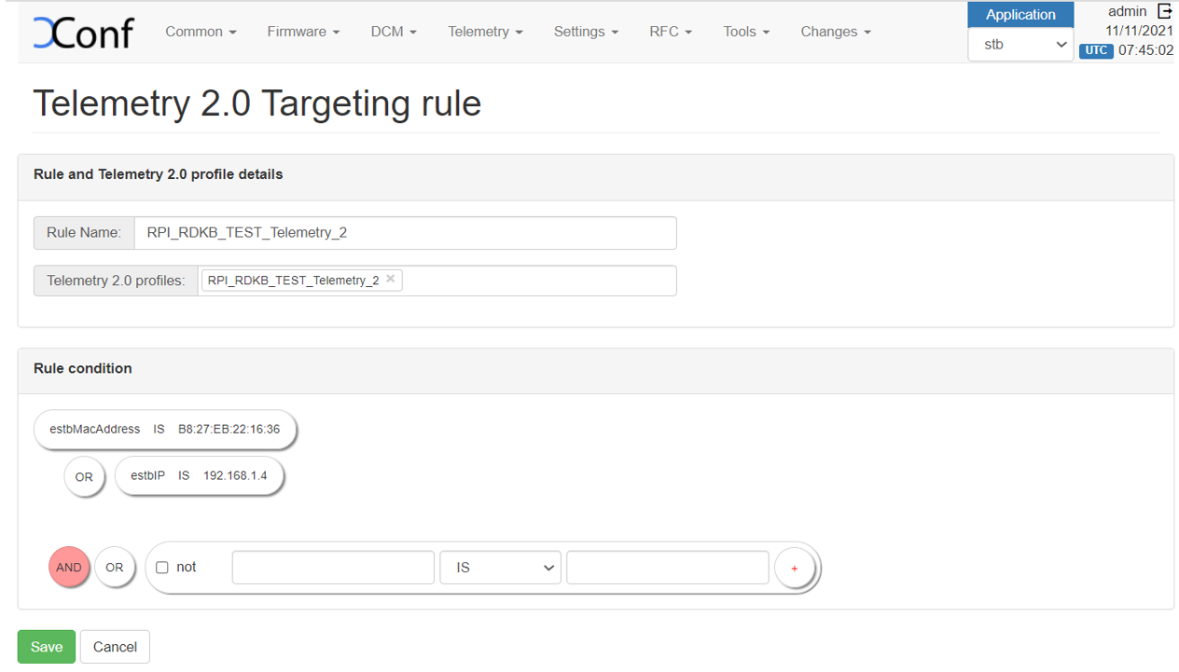The width and height of the screenshot is (1179, 672).
Task: Remove the RPI_RDKB_TEST_Telemetry_2 profile tag
Action: click(391, 279)
